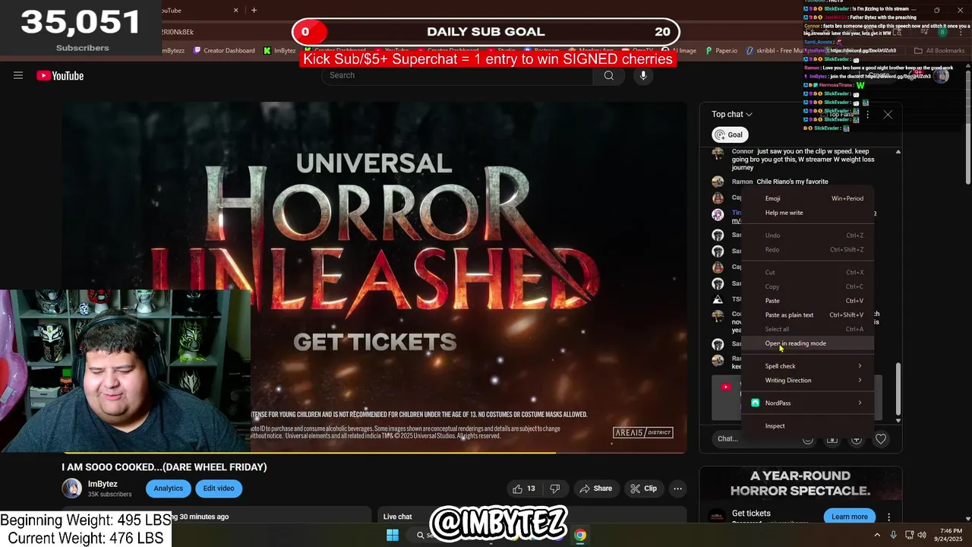Click NordPass green icon entry
Viewport: 972px width, 547px height.
755,403
